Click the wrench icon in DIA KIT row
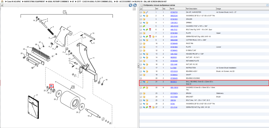The image size is (269, 128). (147, 12)
